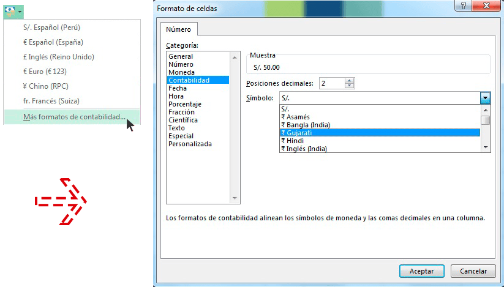Screen dimensions: 504x287
Task: Select Personalizada category
Action: 198,144
